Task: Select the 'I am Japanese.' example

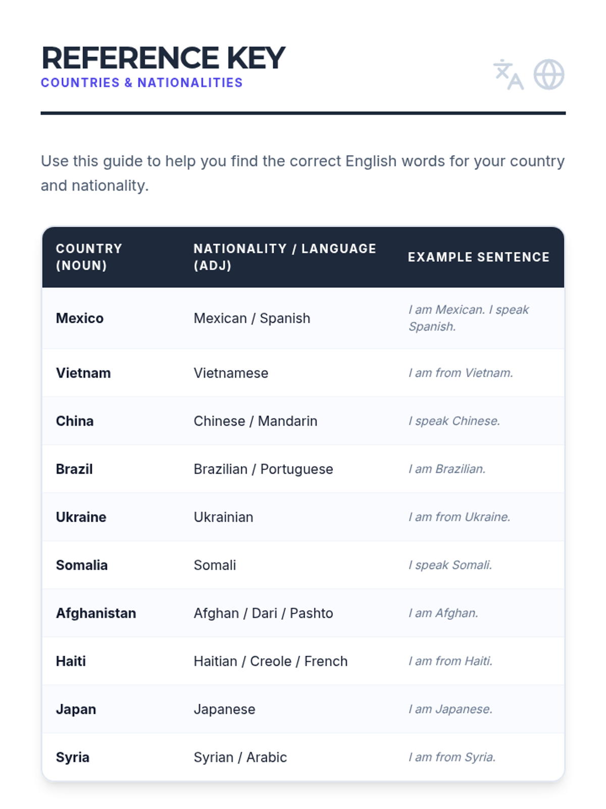Action: (450, 709)
